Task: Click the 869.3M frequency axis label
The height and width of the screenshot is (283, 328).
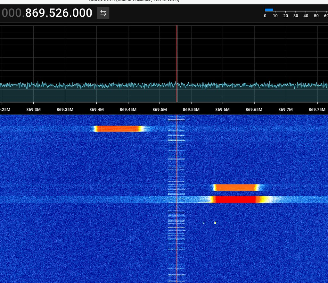Action: [34, 109]
